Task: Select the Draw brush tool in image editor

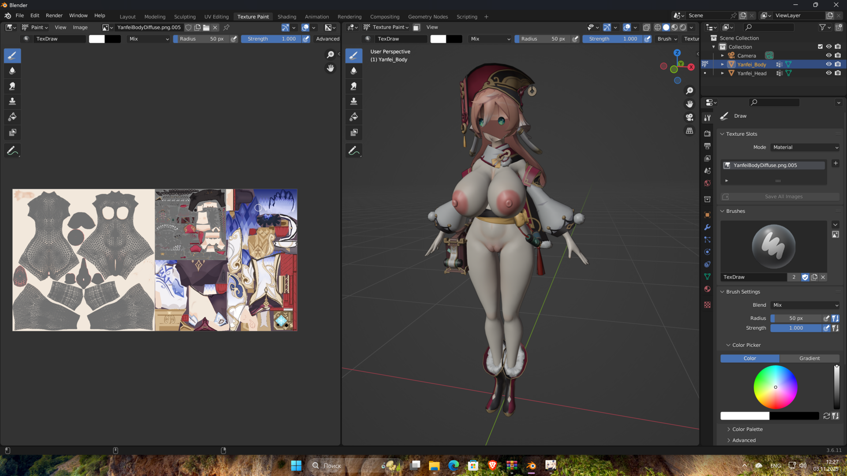Action: 12,56
